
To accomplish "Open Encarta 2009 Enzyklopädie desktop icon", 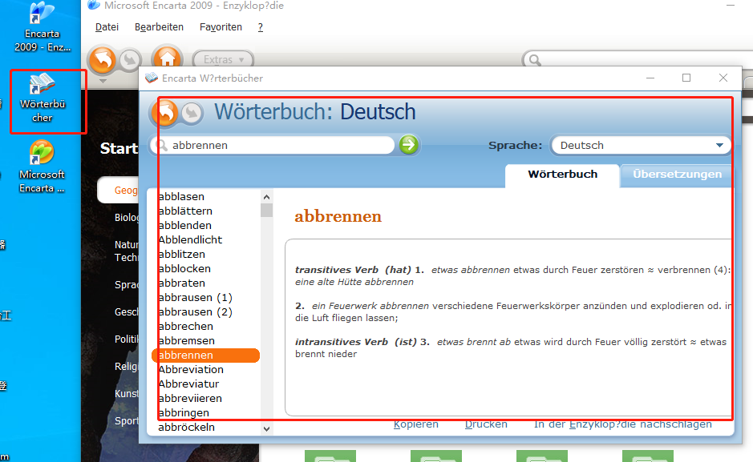I will click(x=43, y=27).
